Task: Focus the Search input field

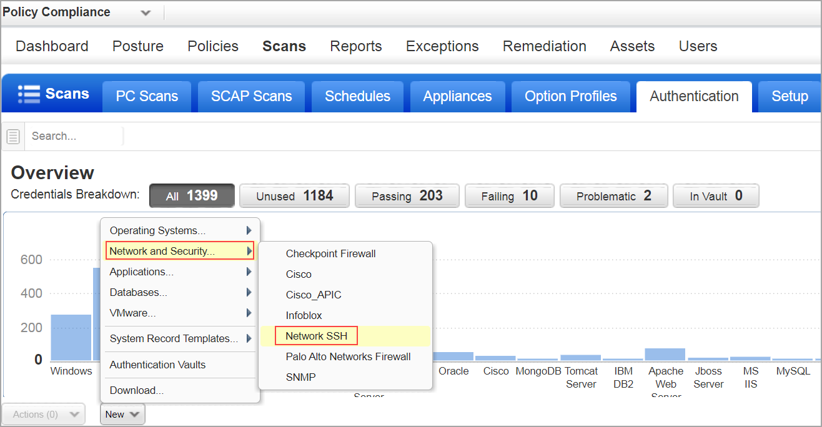Action: tap(74, 136)
